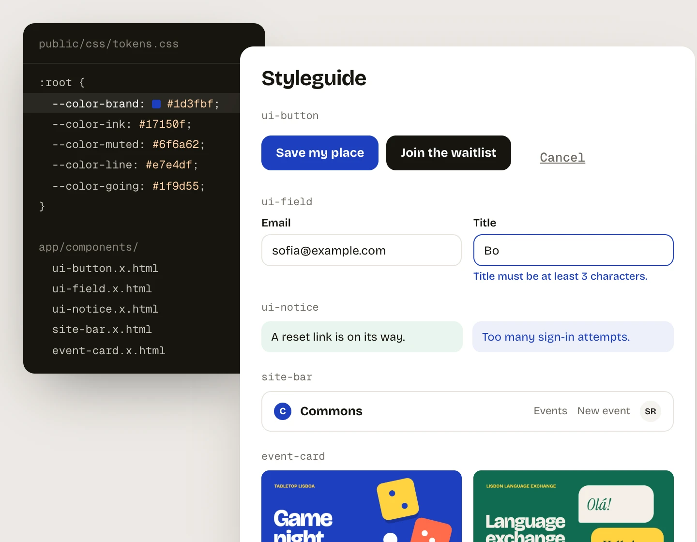Click the 'Title must be at least 3 characters.' error

561,276
